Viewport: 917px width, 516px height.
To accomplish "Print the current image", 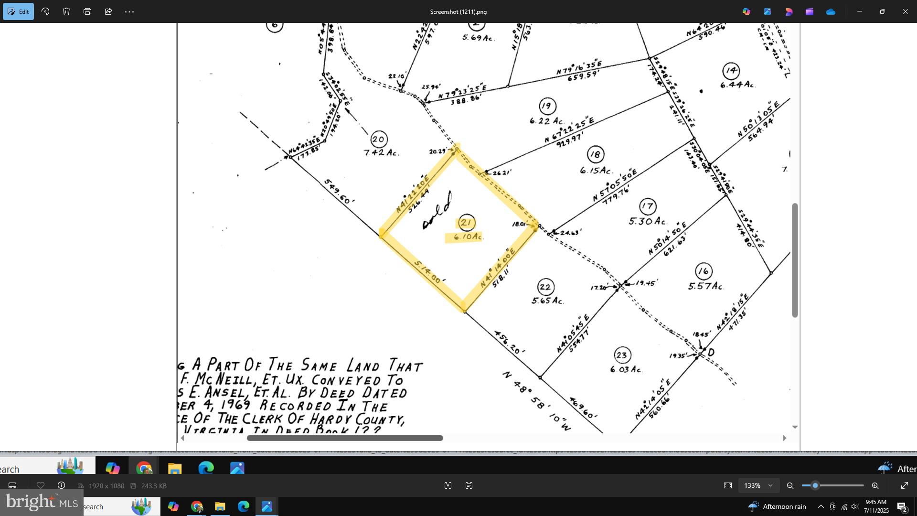I will tap(87, 11).
